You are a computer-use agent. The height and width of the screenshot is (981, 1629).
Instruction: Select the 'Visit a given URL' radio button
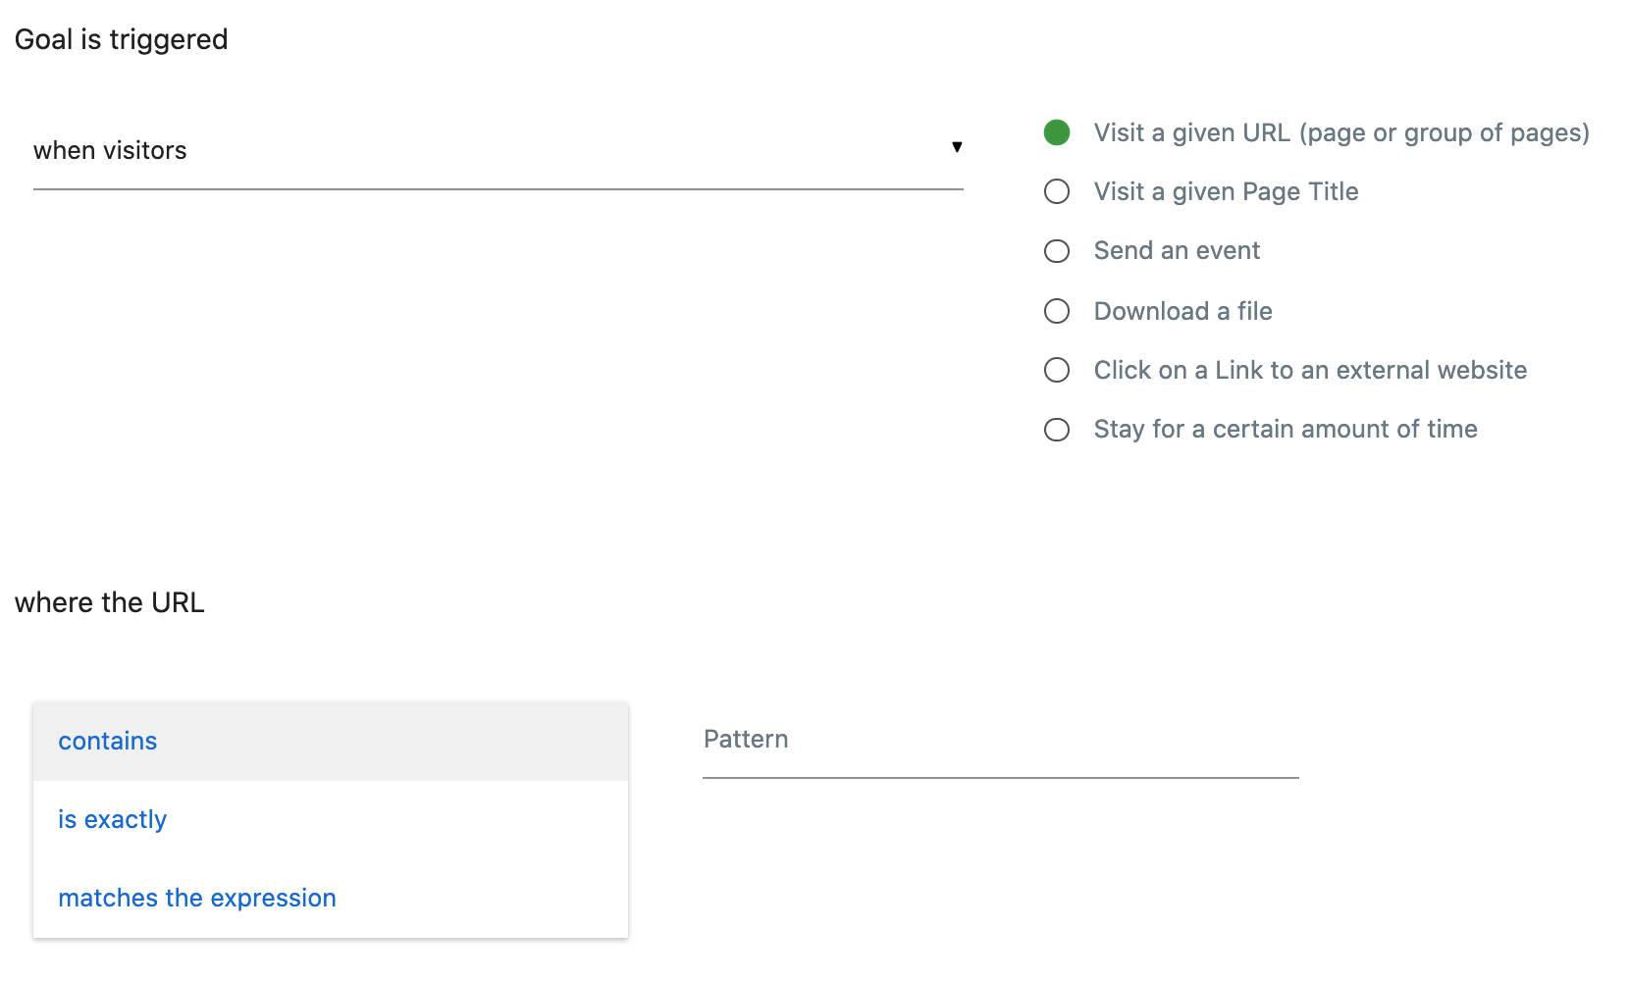[1057, 132]
